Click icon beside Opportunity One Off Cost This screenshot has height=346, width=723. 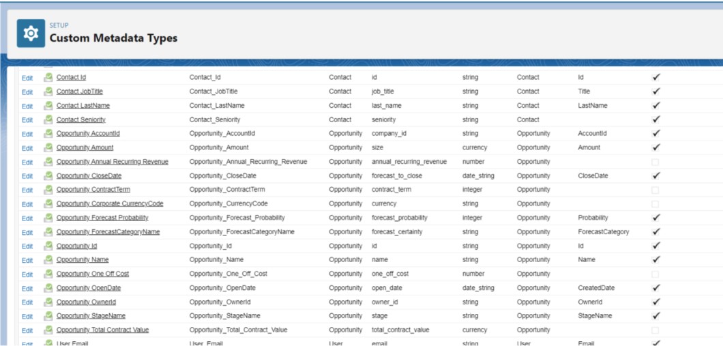[48, 274]
